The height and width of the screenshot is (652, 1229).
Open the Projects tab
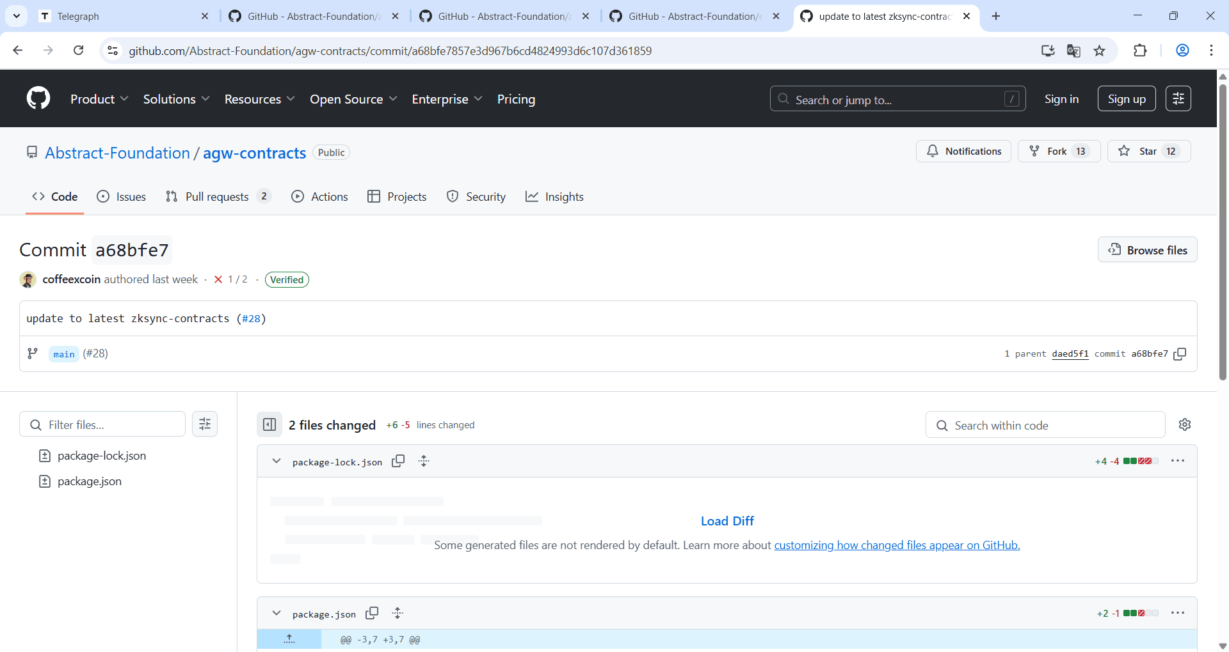[397, 197]
